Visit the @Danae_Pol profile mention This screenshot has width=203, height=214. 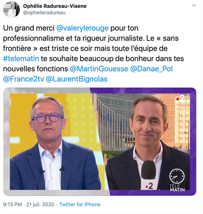click(x=152, y=69)
